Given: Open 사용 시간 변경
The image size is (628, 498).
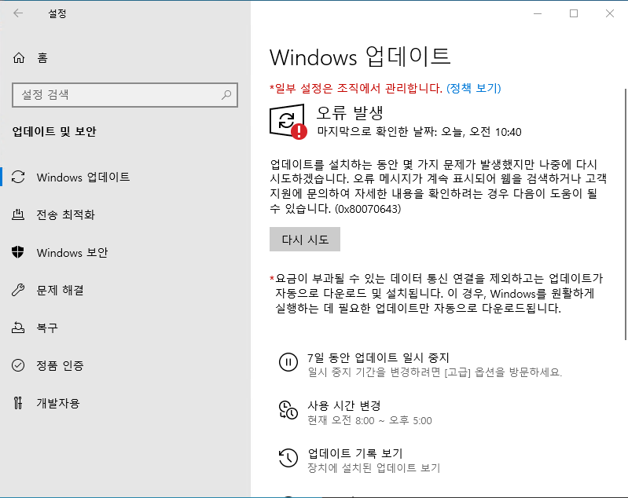Looking at the screenshot, I should [x=343, y=405].
